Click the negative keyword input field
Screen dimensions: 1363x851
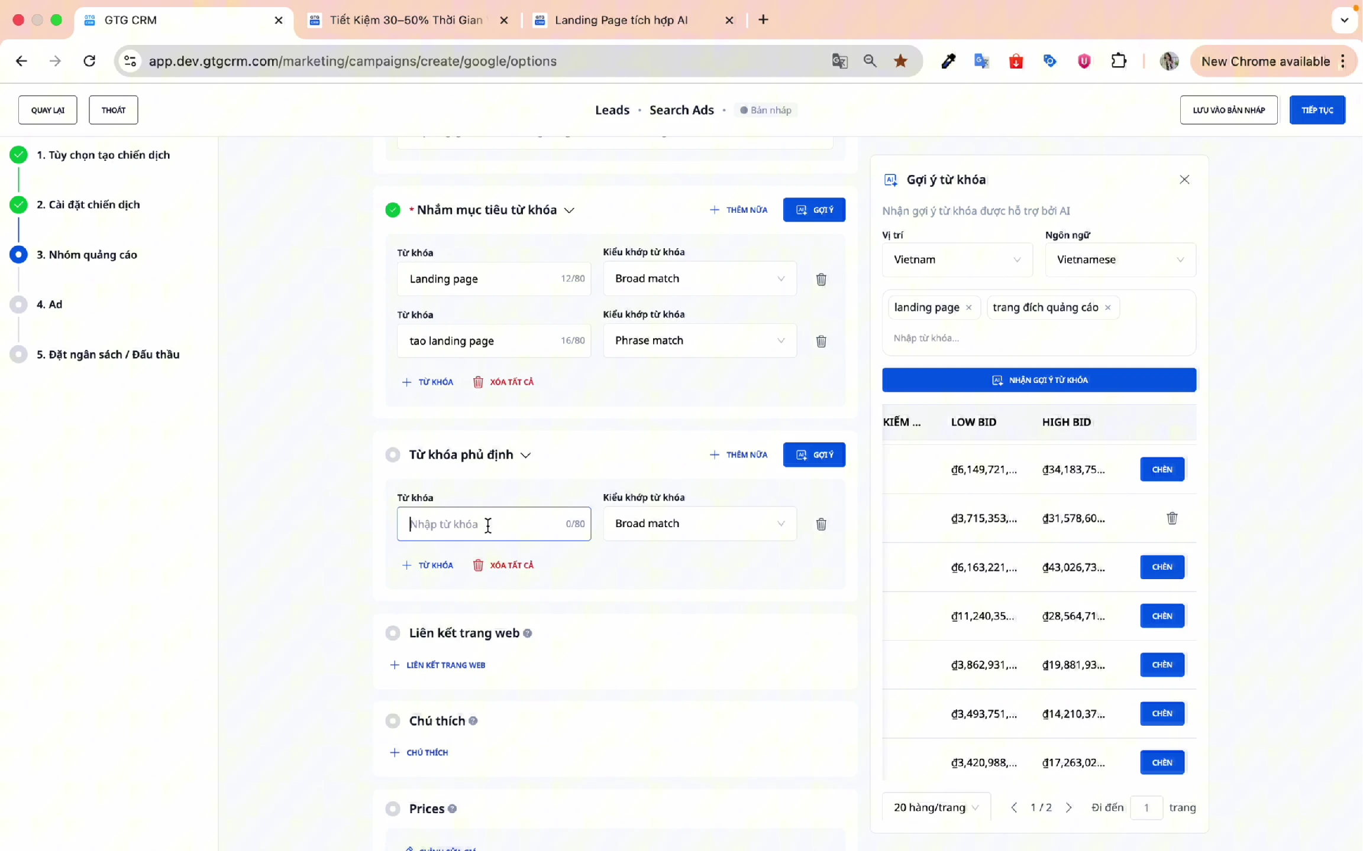(485, 524)
